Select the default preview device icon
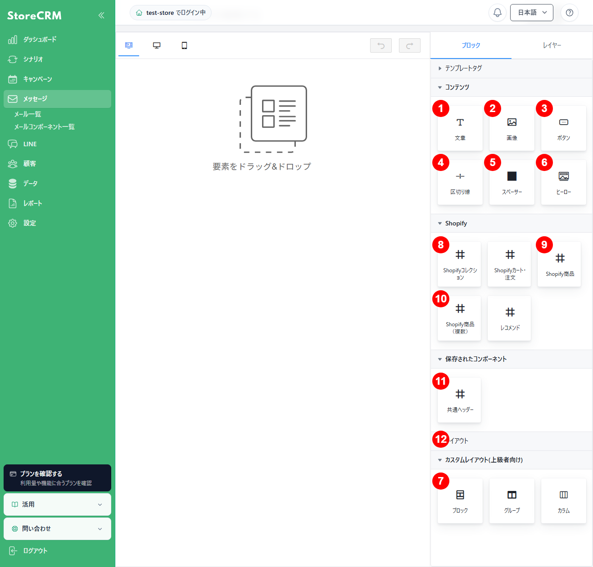The image size is (593, 567). tap(129, 45)
